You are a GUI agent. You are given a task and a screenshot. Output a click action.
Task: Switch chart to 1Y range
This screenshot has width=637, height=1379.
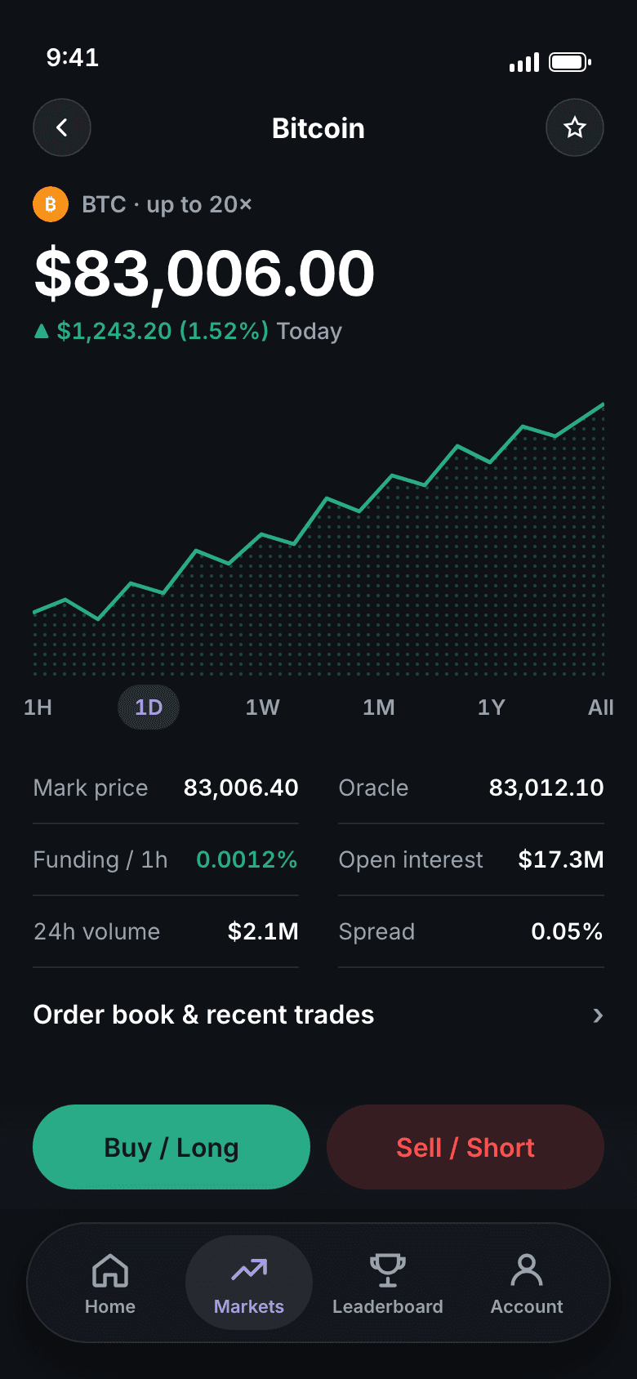(x=492, y=707)
